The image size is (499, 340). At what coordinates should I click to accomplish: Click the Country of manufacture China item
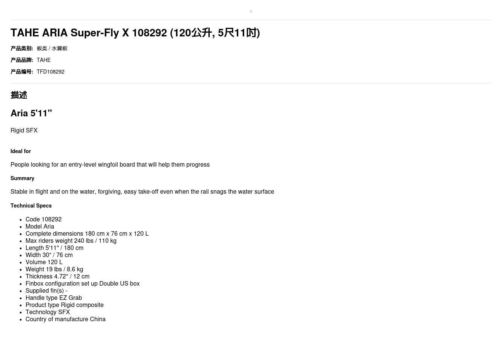(65, 319)
